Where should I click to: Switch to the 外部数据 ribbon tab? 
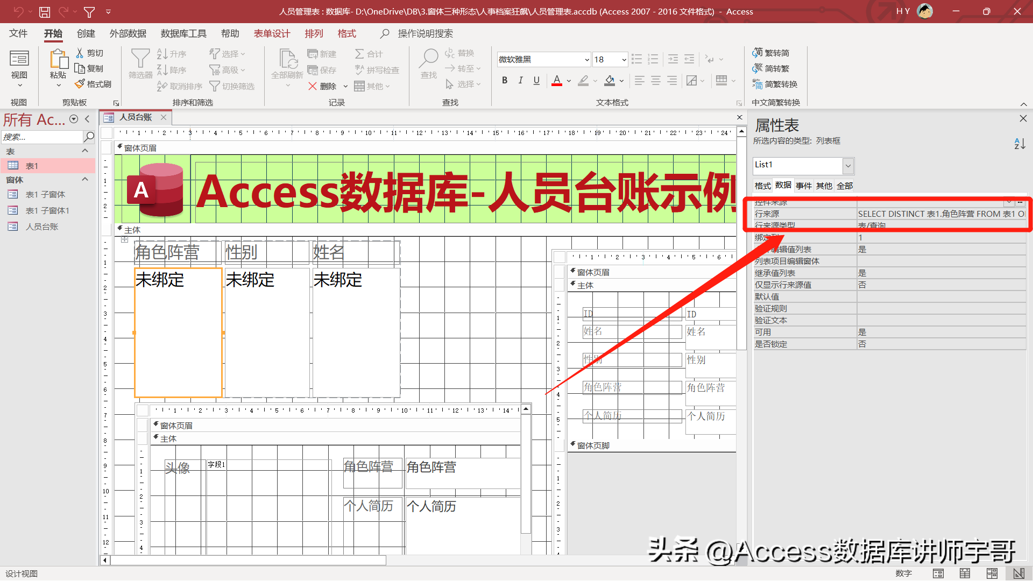coord(128,33)
